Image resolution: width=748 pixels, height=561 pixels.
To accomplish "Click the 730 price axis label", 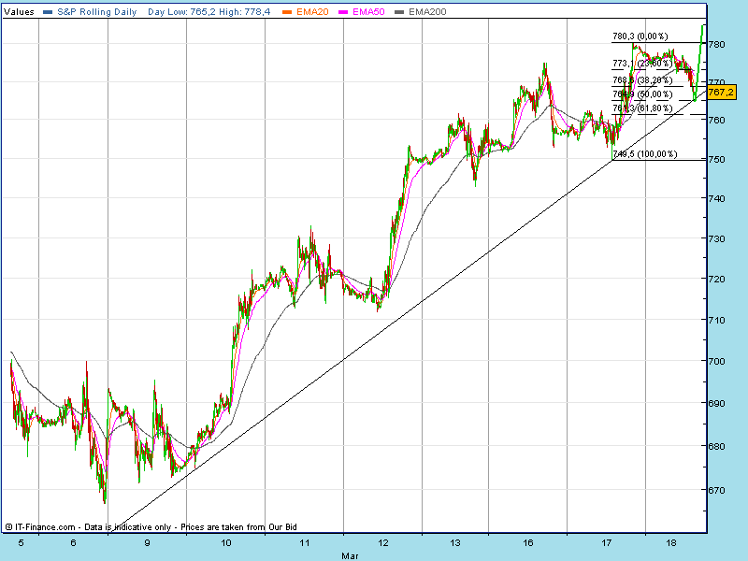I will pos(716,238).
